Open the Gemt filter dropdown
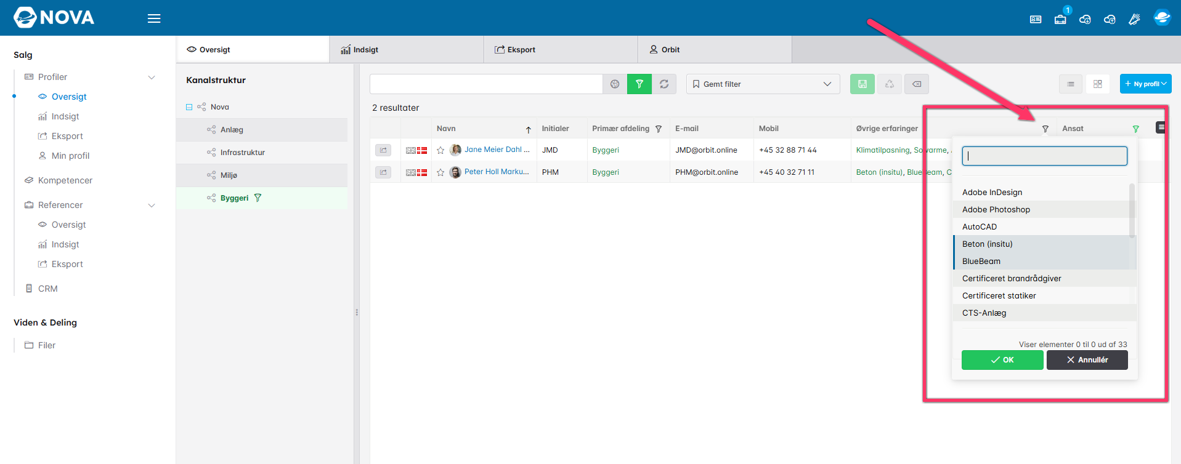The width and height of the screenshot is (1181, 464). pyautogui.click(x=763, y=84)
